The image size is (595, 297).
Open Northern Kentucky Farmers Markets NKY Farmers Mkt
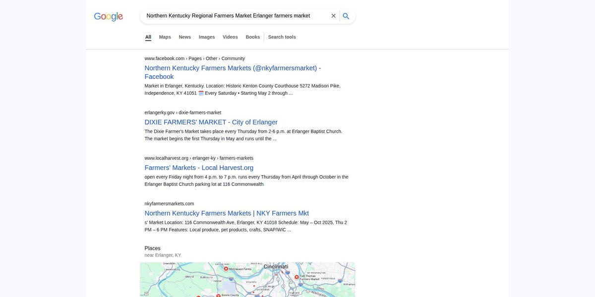click(x=227, y=213)
